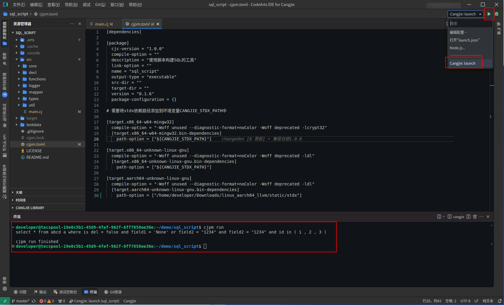Close the terminal panel
The height and width of the screenshot is (305, 504).
[x=488, y=217]
